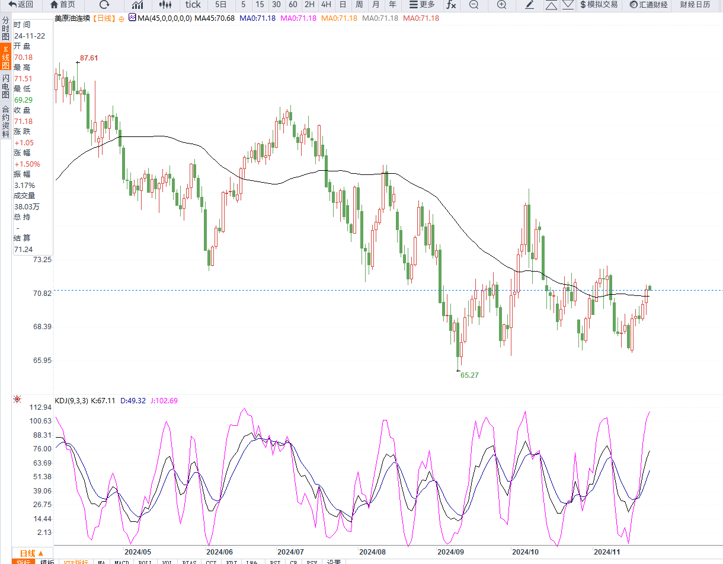Open the 更多 more menu
Viewport: 723px width, 564px height.
tap(422, 5)
